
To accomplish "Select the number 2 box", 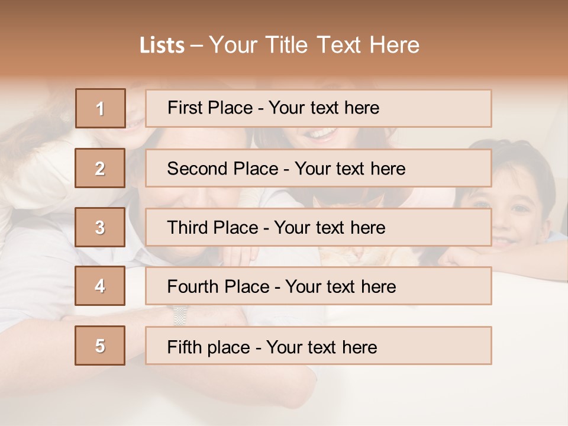I will click(x=100, y=168).
